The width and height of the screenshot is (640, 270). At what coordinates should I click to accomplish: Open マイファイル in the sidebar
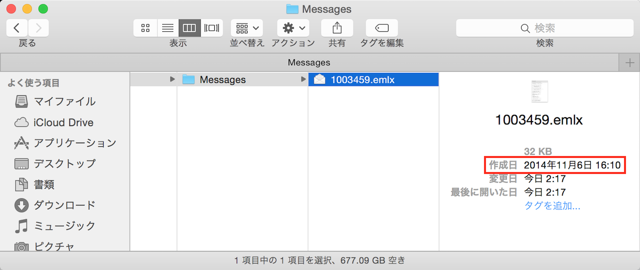pos(65,102)
